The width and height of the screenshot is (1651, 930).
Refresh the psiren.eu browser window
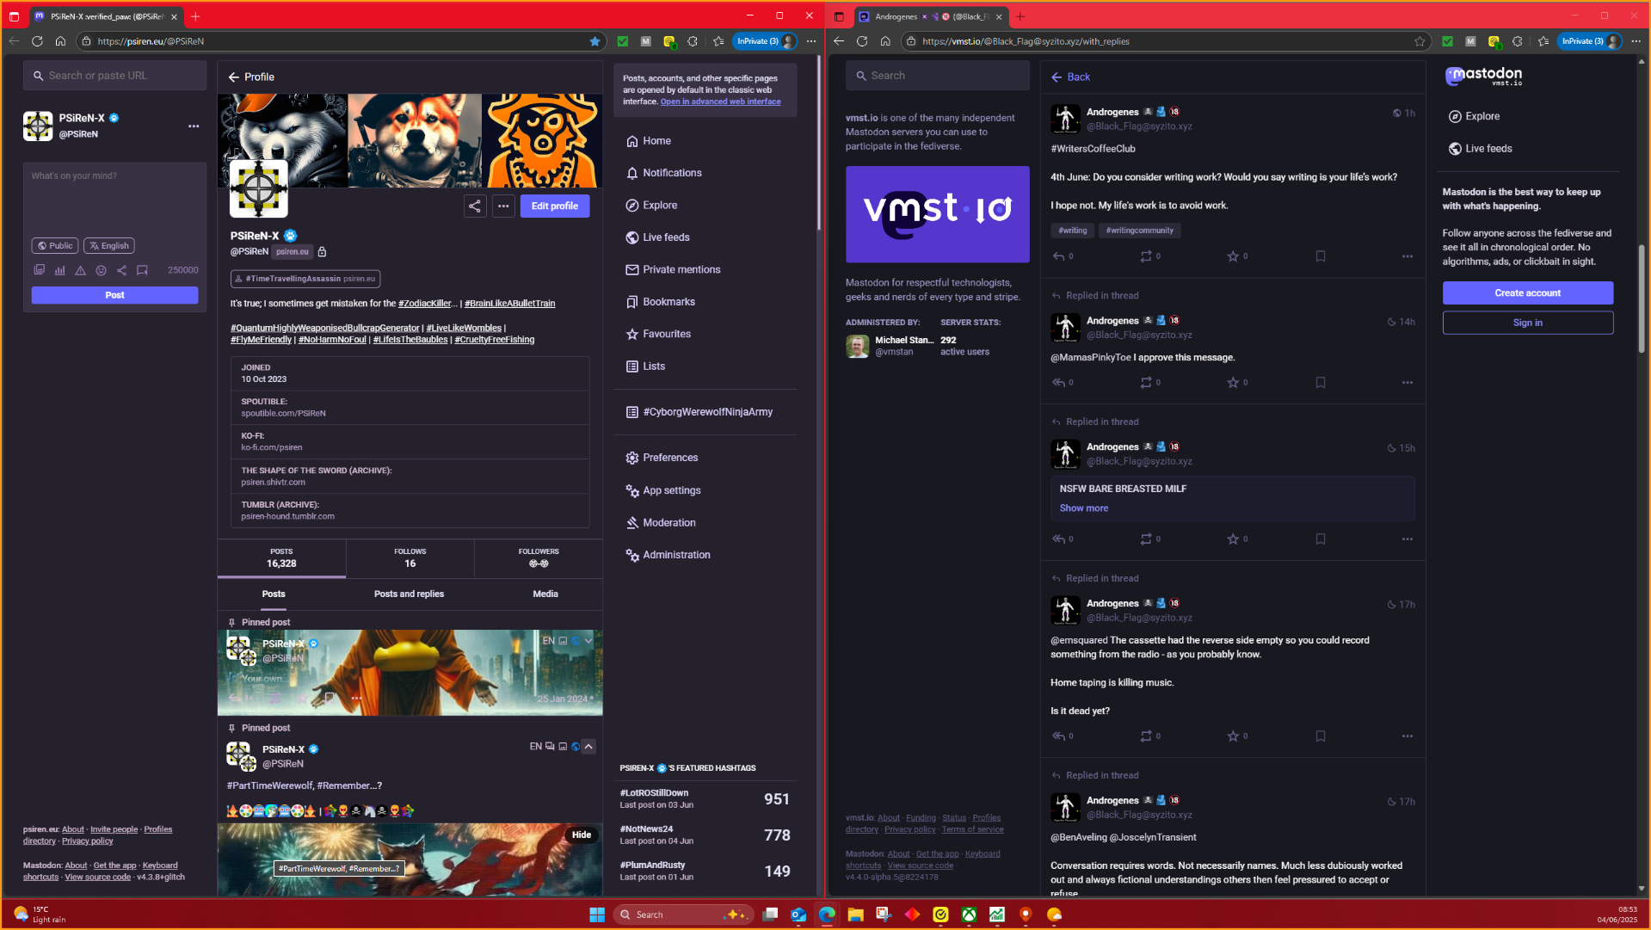pyautogui.click(x=37, y=41)
